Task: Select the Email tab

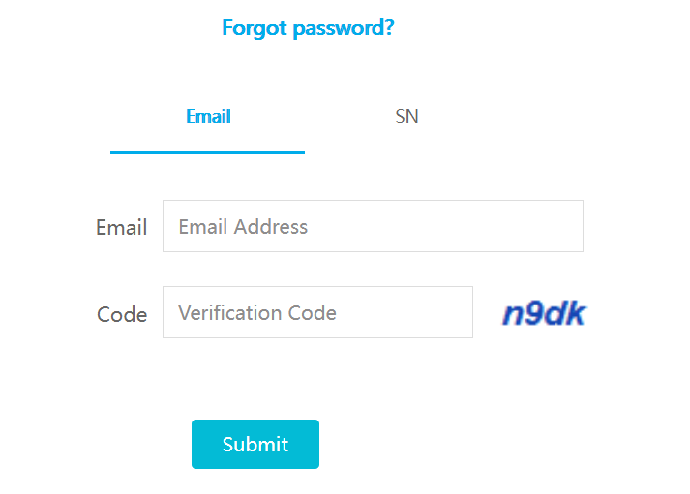Action: click(208, 117)
